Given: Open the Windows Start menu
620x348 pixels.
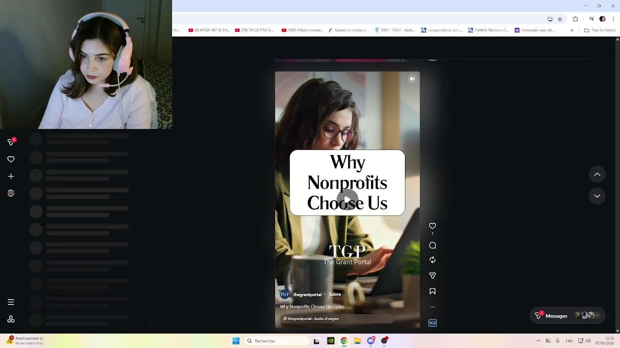Looking at the screenshot, I should pos(236,341).
